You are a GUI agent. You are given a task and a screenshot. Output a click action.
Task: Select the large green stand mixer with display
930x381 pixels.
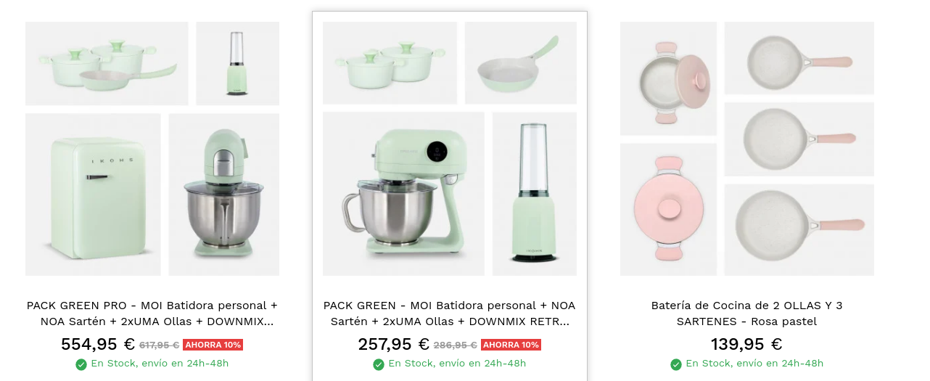(x=403, y=194)
